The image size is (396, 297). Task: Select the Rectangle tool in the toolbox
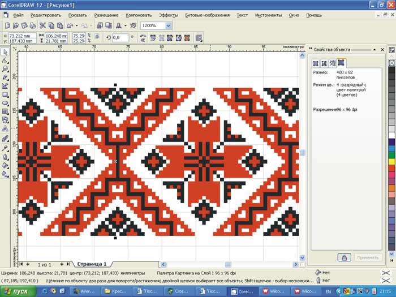[x=5, y=94]
